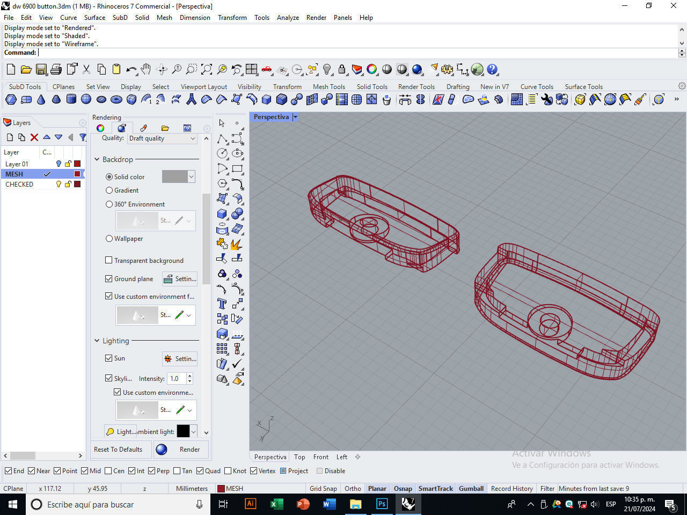This screenshot has width=687, height=515.
Task: Switch to the Front viewport tab
Action: (321, 457)
